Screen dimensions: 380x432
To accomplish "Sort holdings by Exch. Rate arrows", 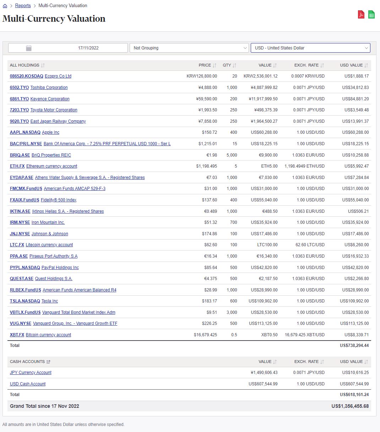I will (322, 65).
